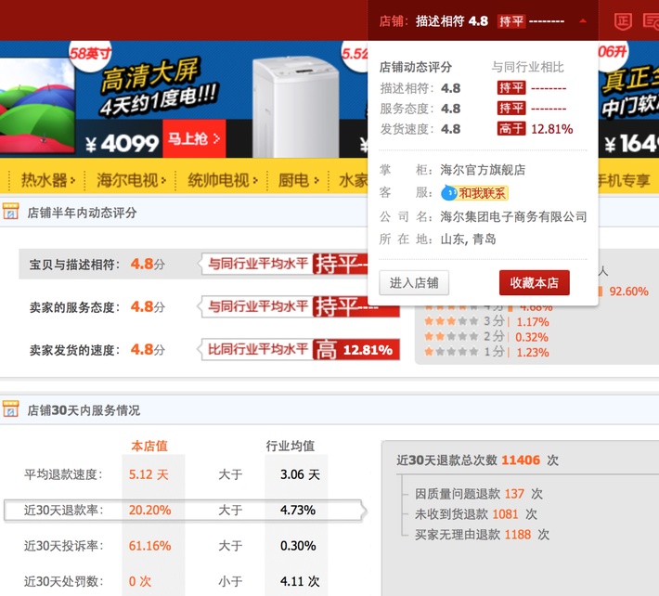The image size is (659, 596).
Task: Click the washing machine product image
Action: pyautogui.click(x=296, y=107)
